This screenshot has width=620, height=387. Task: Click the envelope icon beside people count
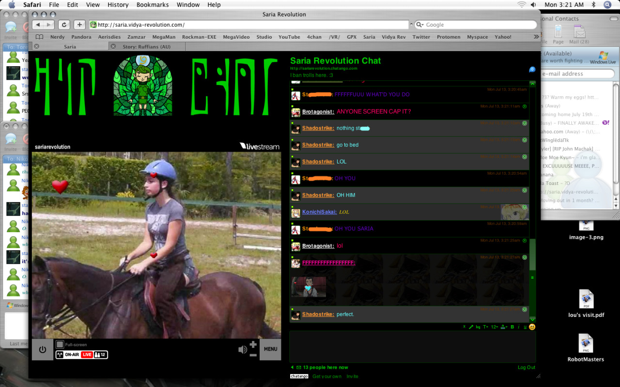pos(299,368)
